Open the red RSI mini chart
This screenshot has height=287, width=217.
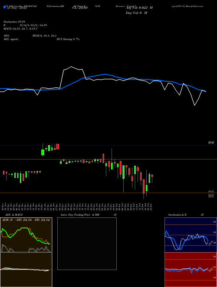coord(191,270)
